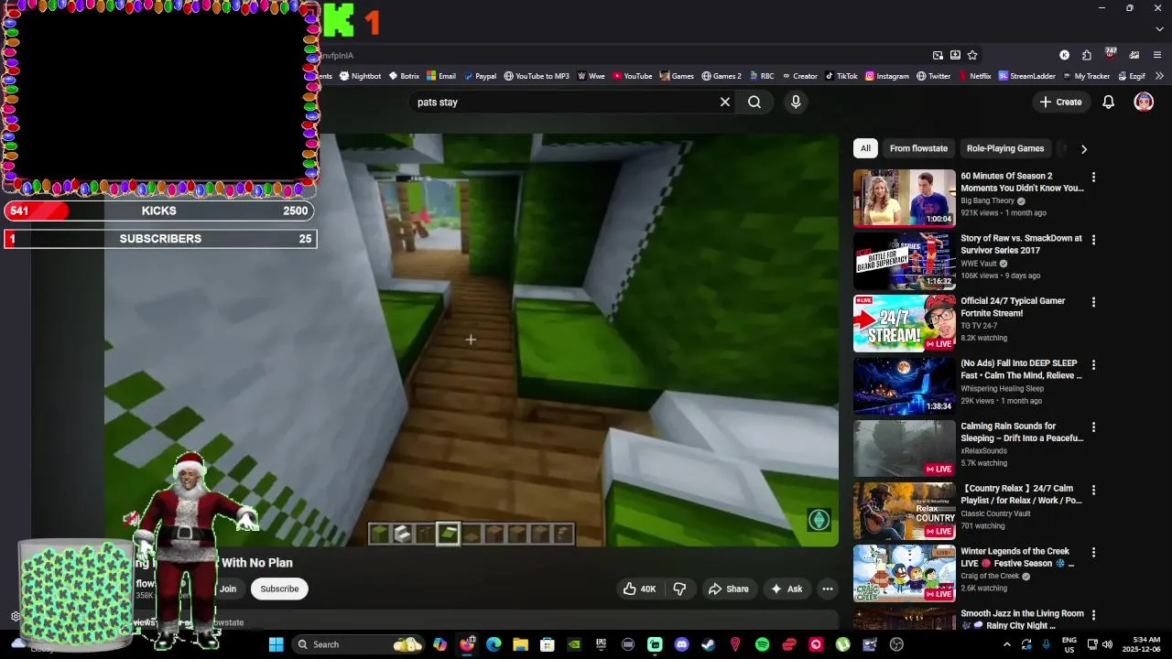Open options for Typical Gamer Fortnite Stream
The width and height of the screenshot is (1172, 659).
[x=1093, y=302]
